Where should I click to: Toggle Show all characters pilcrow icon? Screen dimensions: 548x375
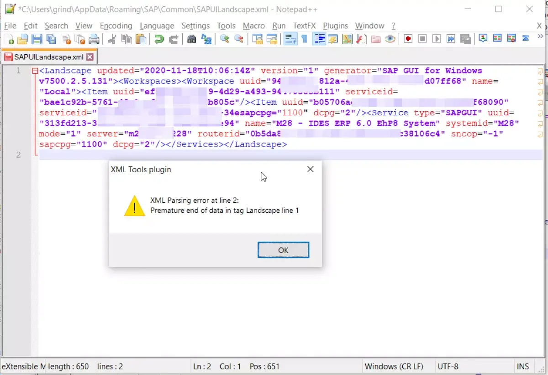[x=304, y=39]
